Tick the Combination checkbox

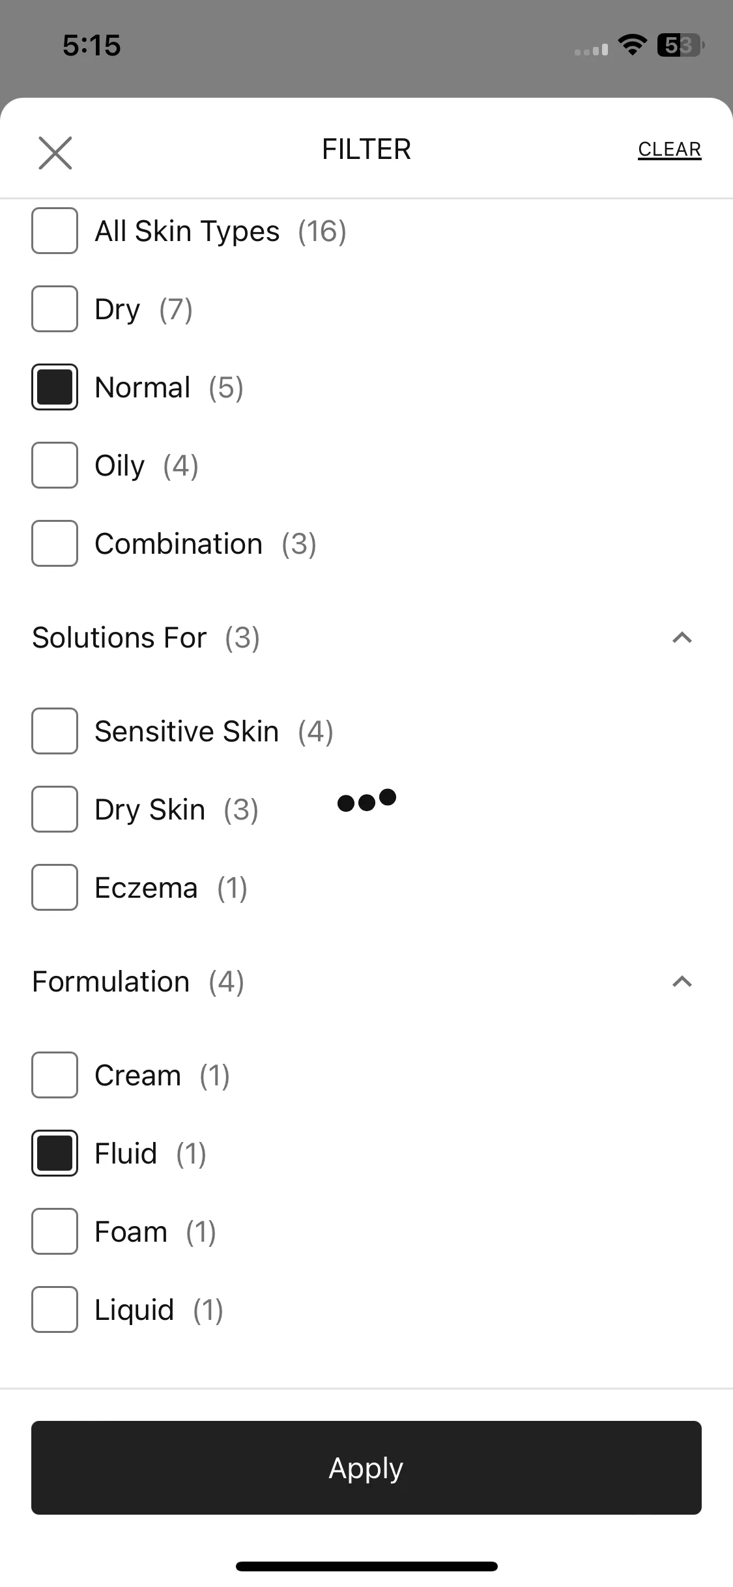pyautogui.click(x=55, y=543)
